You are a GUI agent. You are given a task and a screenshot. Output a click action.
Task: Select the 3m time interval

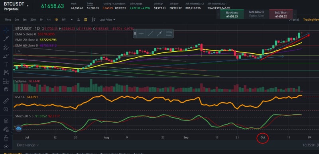tap(17, 19)
